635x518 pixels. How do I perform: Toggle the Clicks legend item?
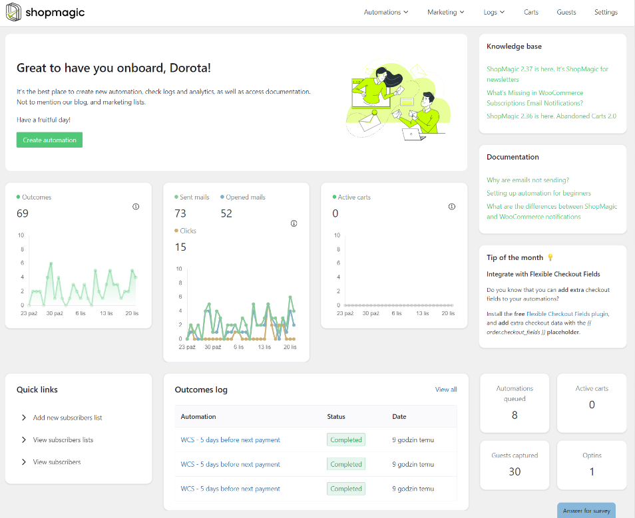pyautogui.click(x=185, y=231)
